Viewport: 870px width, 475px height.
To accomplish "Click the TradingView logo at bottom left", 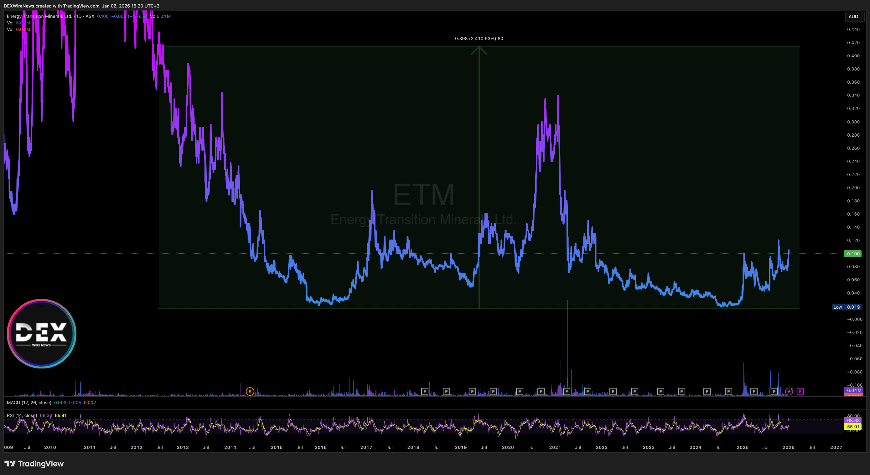I will pyautogui.click(x=34, y=463).
